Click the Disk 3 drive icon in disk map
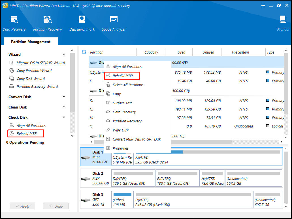This screenshot has width=292, height=219. tap(86, 200)
